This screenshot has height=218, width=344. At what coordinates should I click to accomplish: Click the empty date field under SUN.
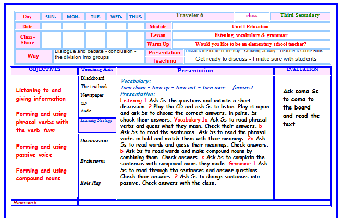[51, 26]
